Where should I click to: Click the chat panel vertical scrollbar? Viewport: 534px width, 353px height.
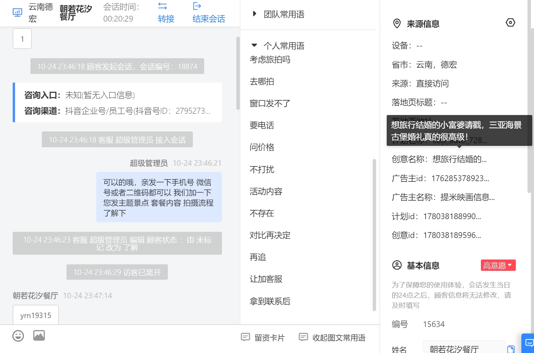[x=238, y=73]
